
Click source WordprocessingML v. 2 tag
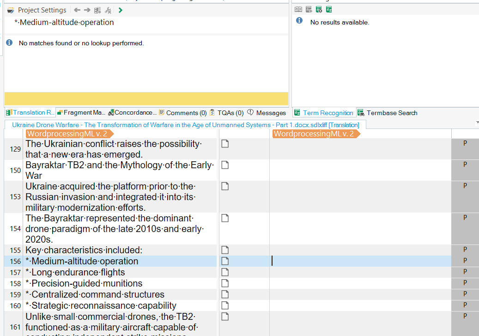tap(70, 134)
